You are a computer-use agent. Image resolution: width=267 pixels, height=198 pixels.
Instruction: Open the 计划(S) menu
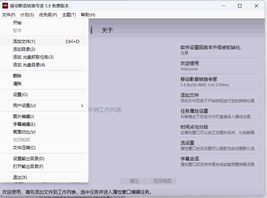(27, 15)
